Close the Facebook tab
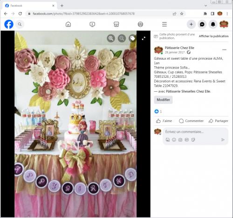Image resolution: width=233 pixels, height=218 pixels. tap(53, 6)
